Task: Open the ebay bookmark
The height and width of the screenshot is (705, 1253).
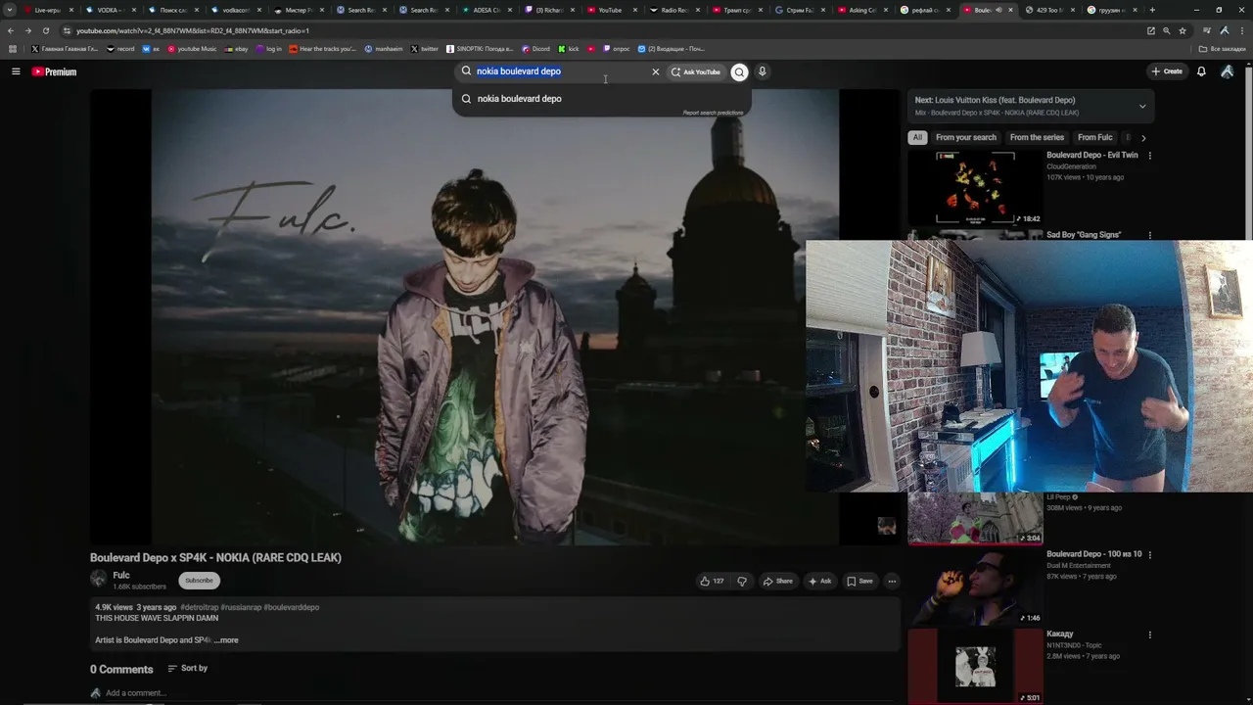Action: [x=237, y=49]
